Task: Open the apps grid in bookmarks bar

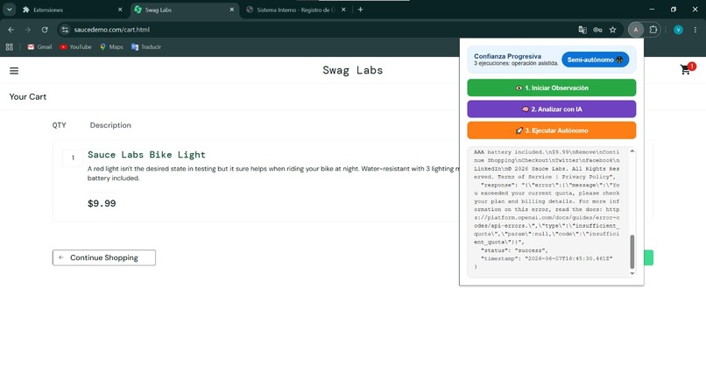Action: click(10, 46)
